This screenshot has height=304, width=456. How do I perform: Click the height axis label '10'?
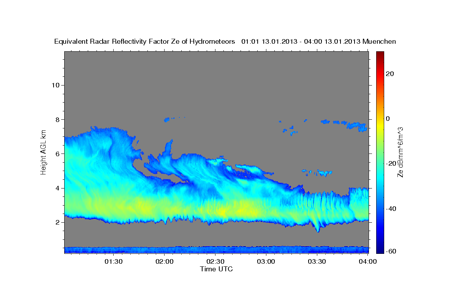click(55, 85)
